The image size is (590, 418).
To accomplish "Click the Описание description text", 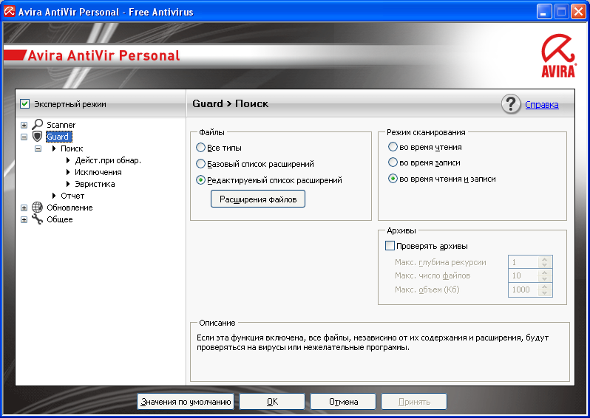I will 373,343.
